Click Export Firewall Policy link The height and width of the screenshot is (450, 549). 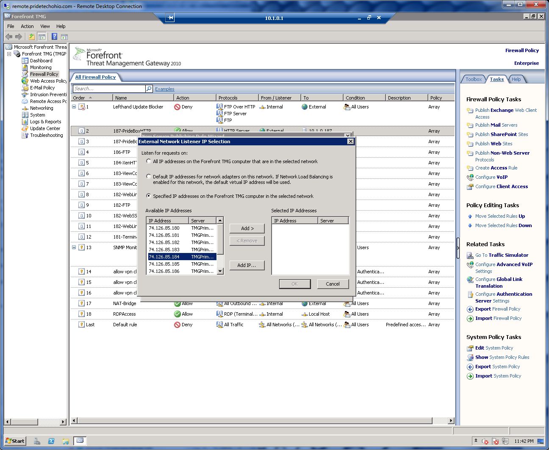498,309
